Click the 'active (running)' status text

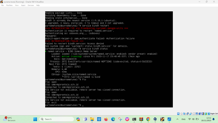[72, 57]
